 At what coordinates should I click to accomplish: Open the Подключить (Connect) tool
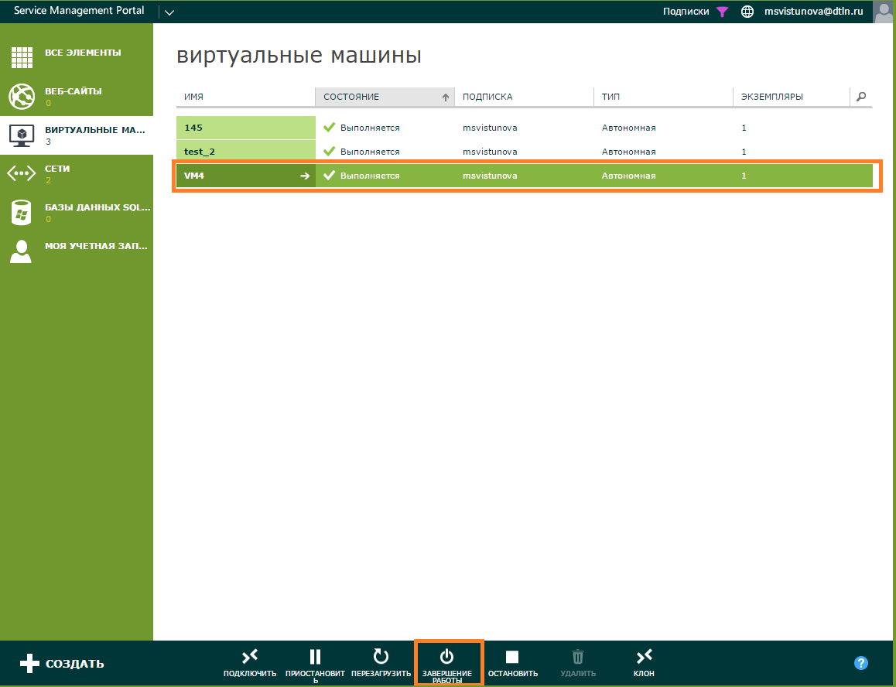coord(249,661)
